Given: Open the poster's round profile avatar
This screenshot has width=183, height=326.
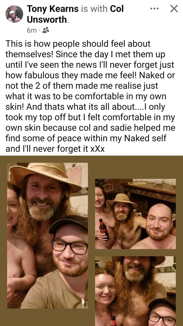Looking at the screenshot, I should click(x=14, y=14).
